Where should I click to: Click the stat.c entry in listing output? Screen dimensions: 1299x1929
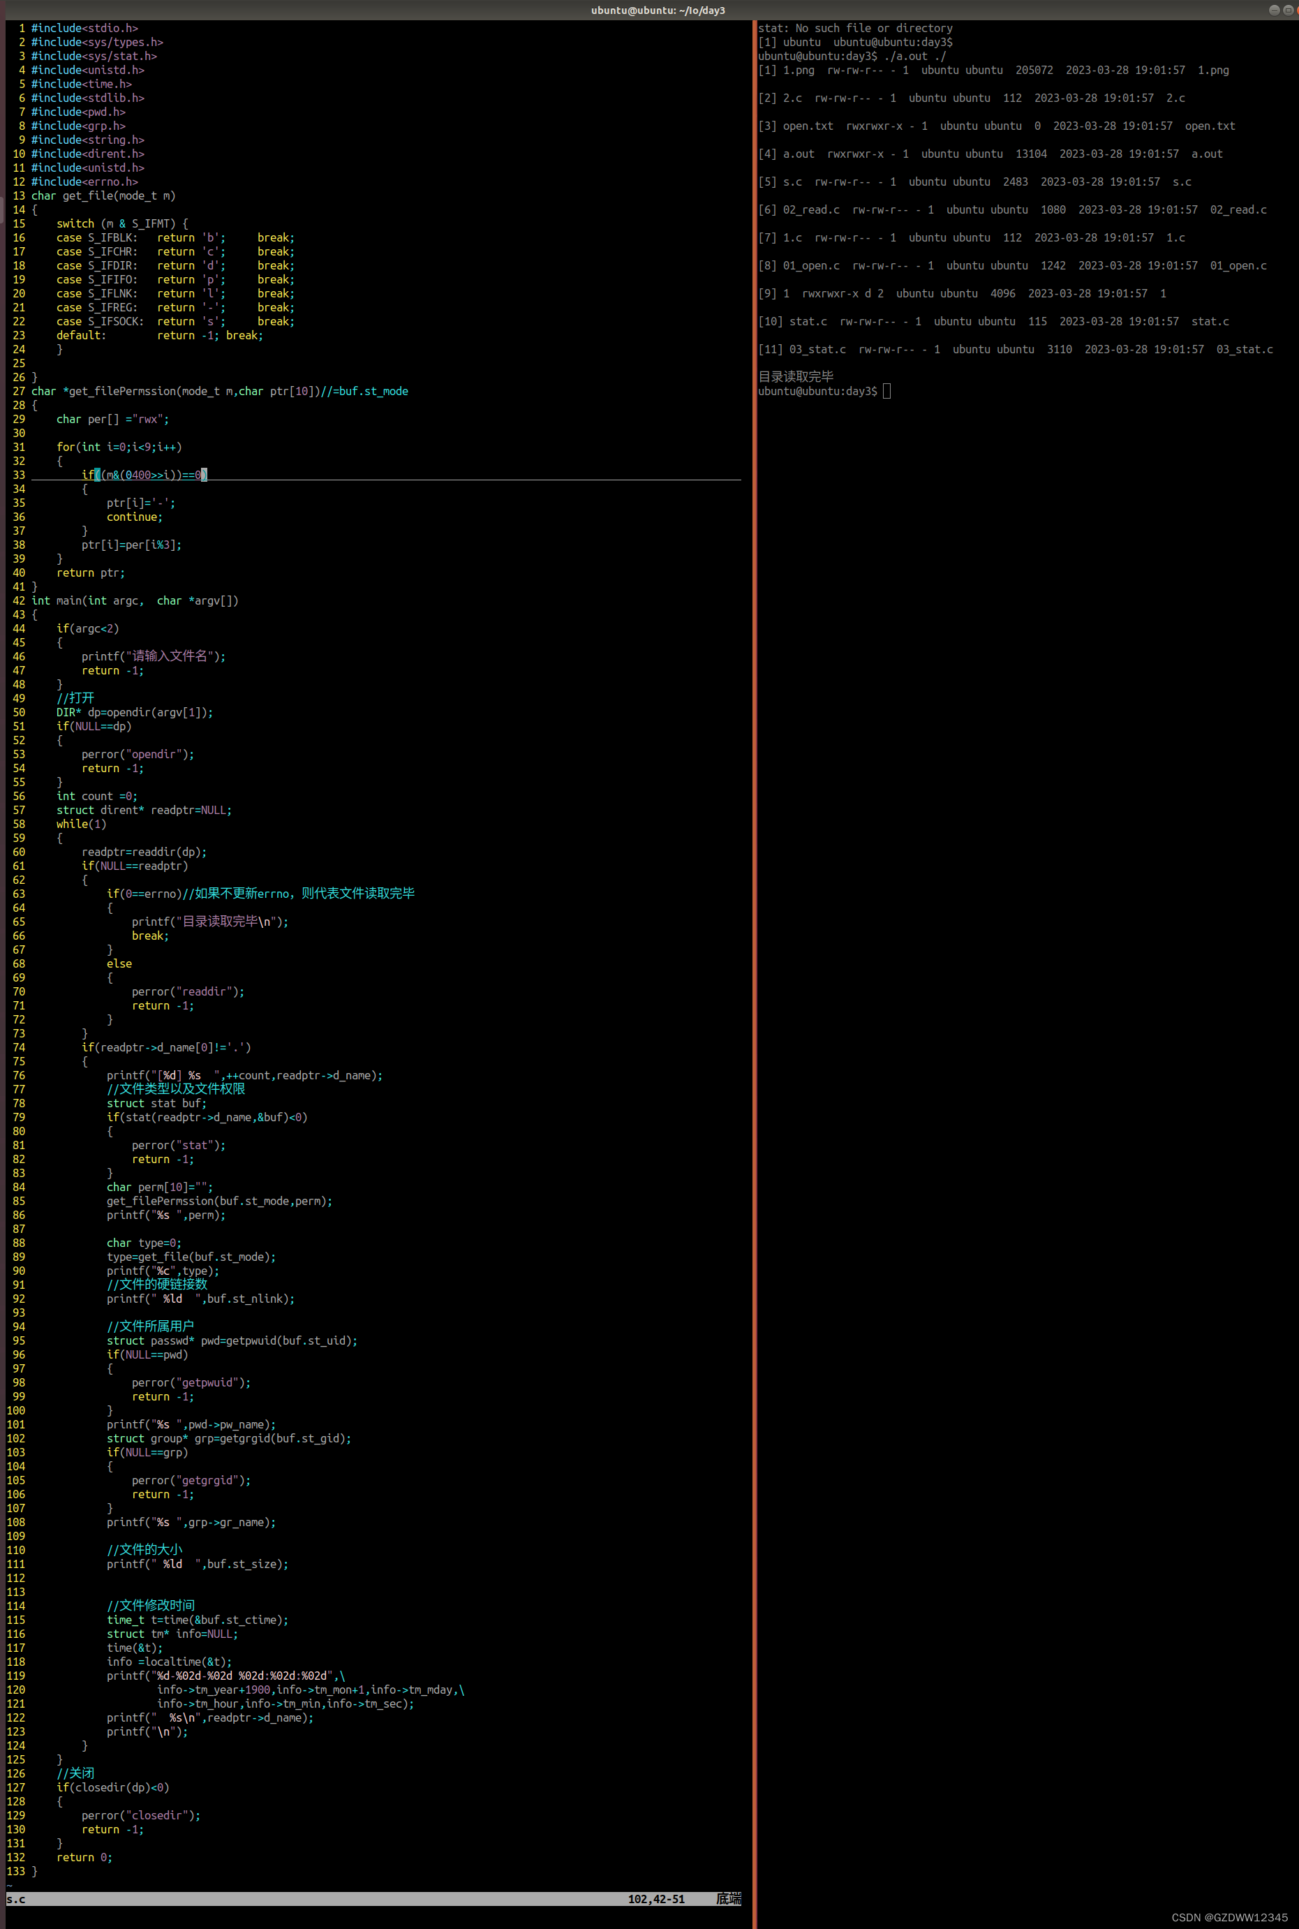pos(808,321)
